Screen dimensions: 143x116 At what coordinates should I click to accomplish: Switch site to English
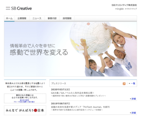coord(120,9)
